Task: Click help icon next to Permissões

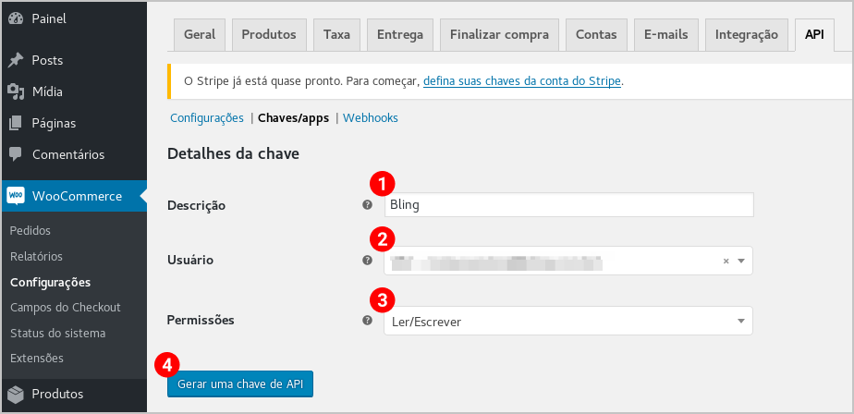Action: [x=368, y=321]
